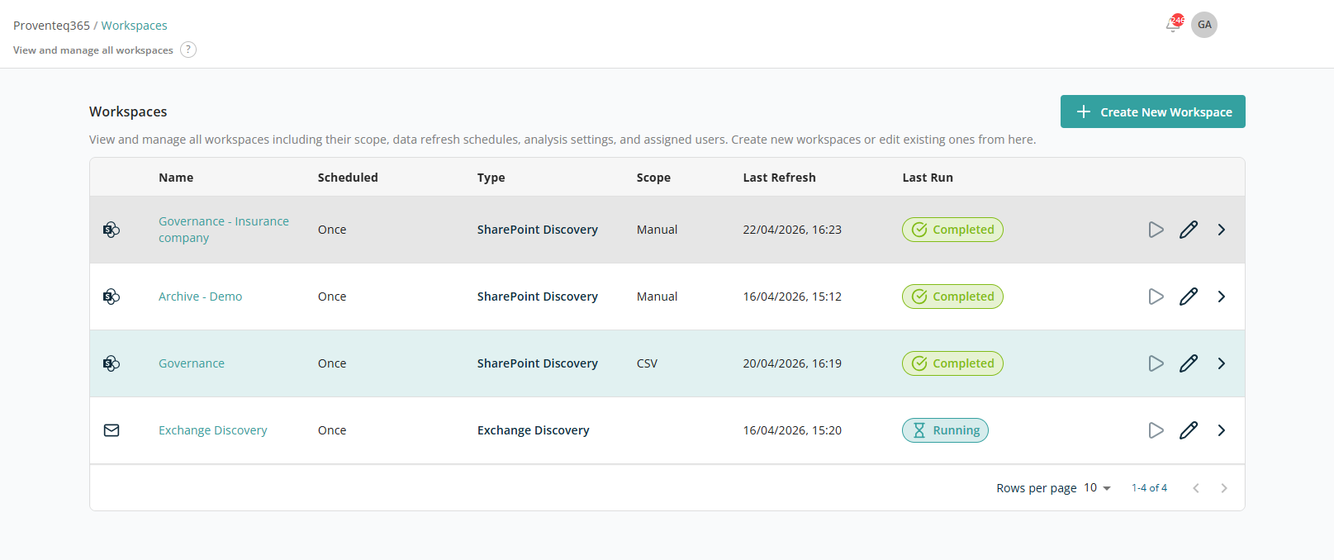
Task: Open the Exchange Discovery name link
Action: (213, 430)
